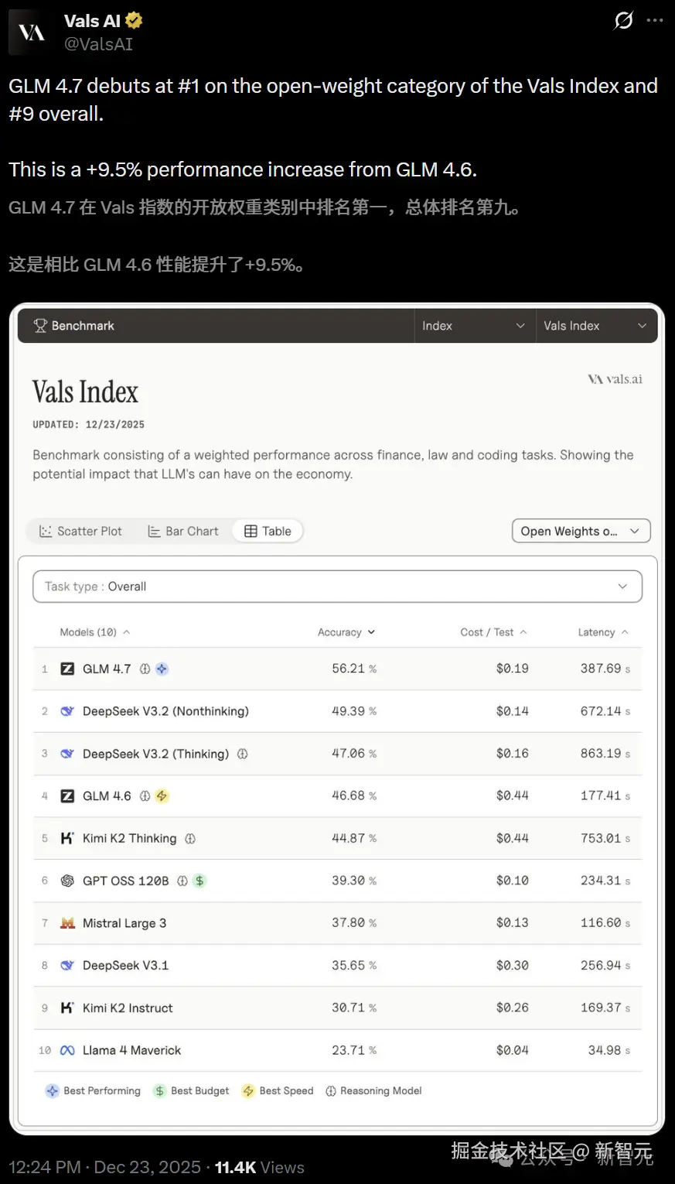Click the GPT OSS 120B Best Budget dollar icon

(199, 881)
